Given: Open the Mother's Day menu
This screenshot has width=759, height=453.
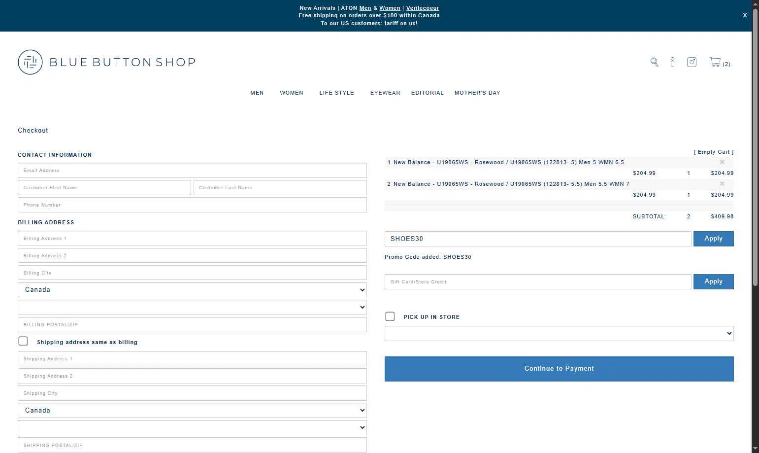Looking at the screenshot, I should pos(477,93).
